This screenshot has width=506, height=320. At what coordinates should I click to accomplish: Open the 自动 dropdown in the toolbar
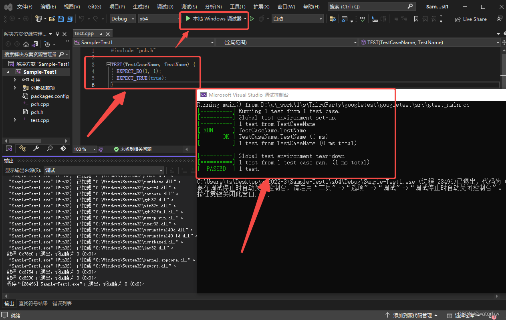(x=297, y=19)
